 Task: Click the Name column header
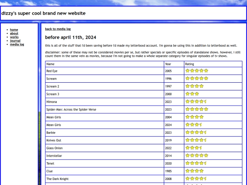[105, 64]
